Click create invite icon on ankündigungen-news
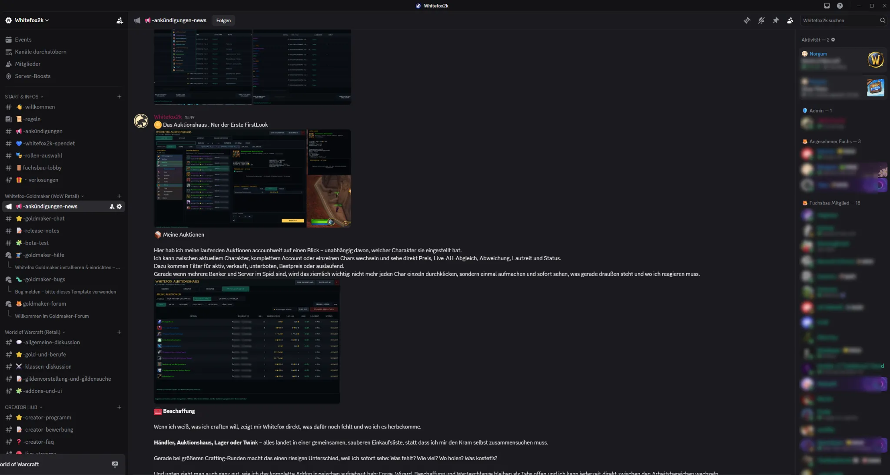The image size is (890, 475). (x=112, y=207)
